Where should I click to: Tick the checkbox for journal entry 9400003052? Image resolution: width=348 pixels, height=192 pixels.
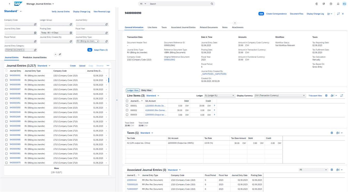pyautogui.click(x=6, y=98)
